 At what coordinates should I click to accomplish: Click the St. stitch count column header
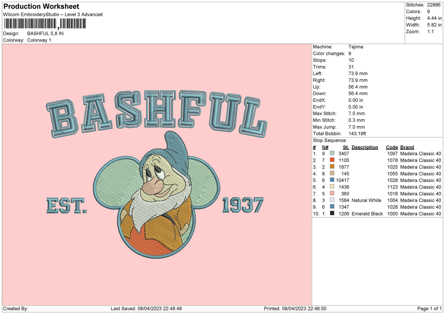[x=346, y=147]
